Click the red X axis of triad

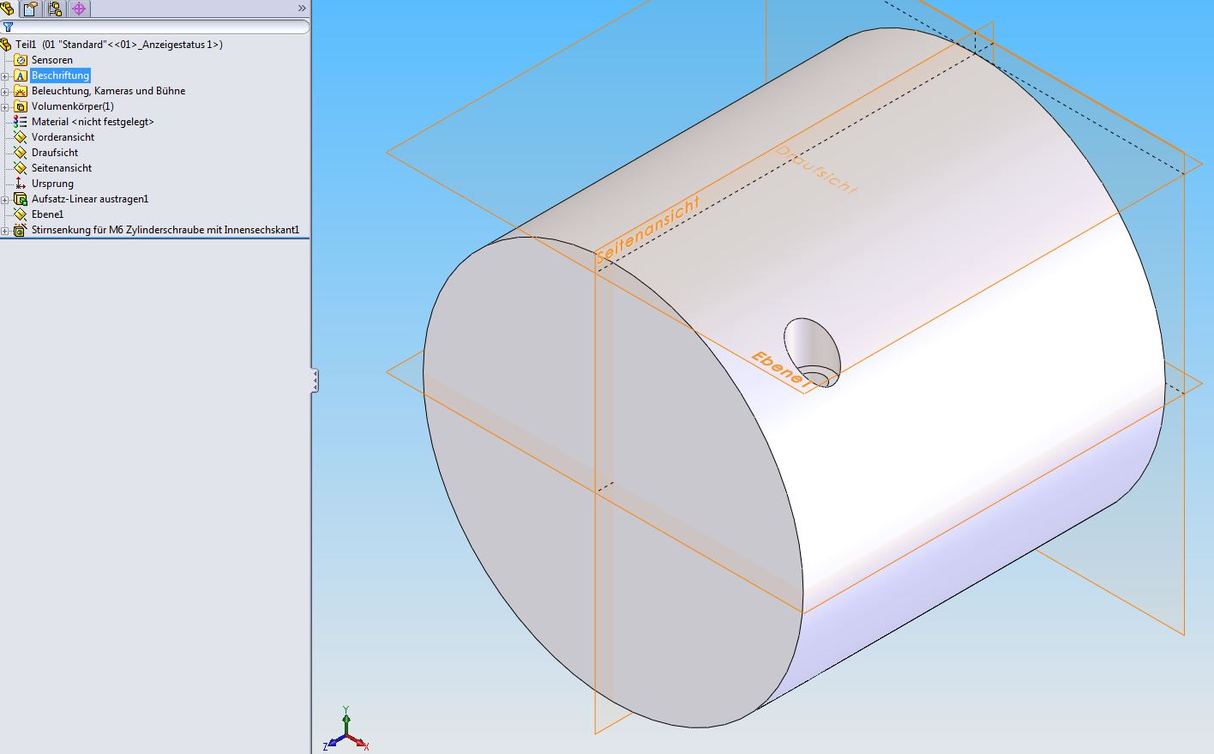tap(357, 742)
